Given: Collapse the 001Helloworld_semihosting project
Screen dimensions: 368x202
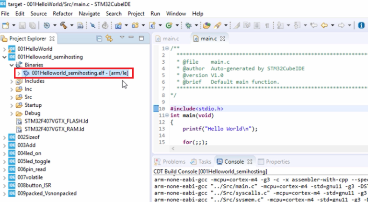Looking at the screenshot, I should (x=4, y=57).
